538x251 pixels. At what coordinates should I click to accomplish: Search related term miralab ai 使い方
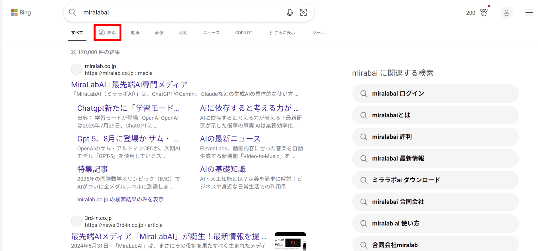(435, 223)
